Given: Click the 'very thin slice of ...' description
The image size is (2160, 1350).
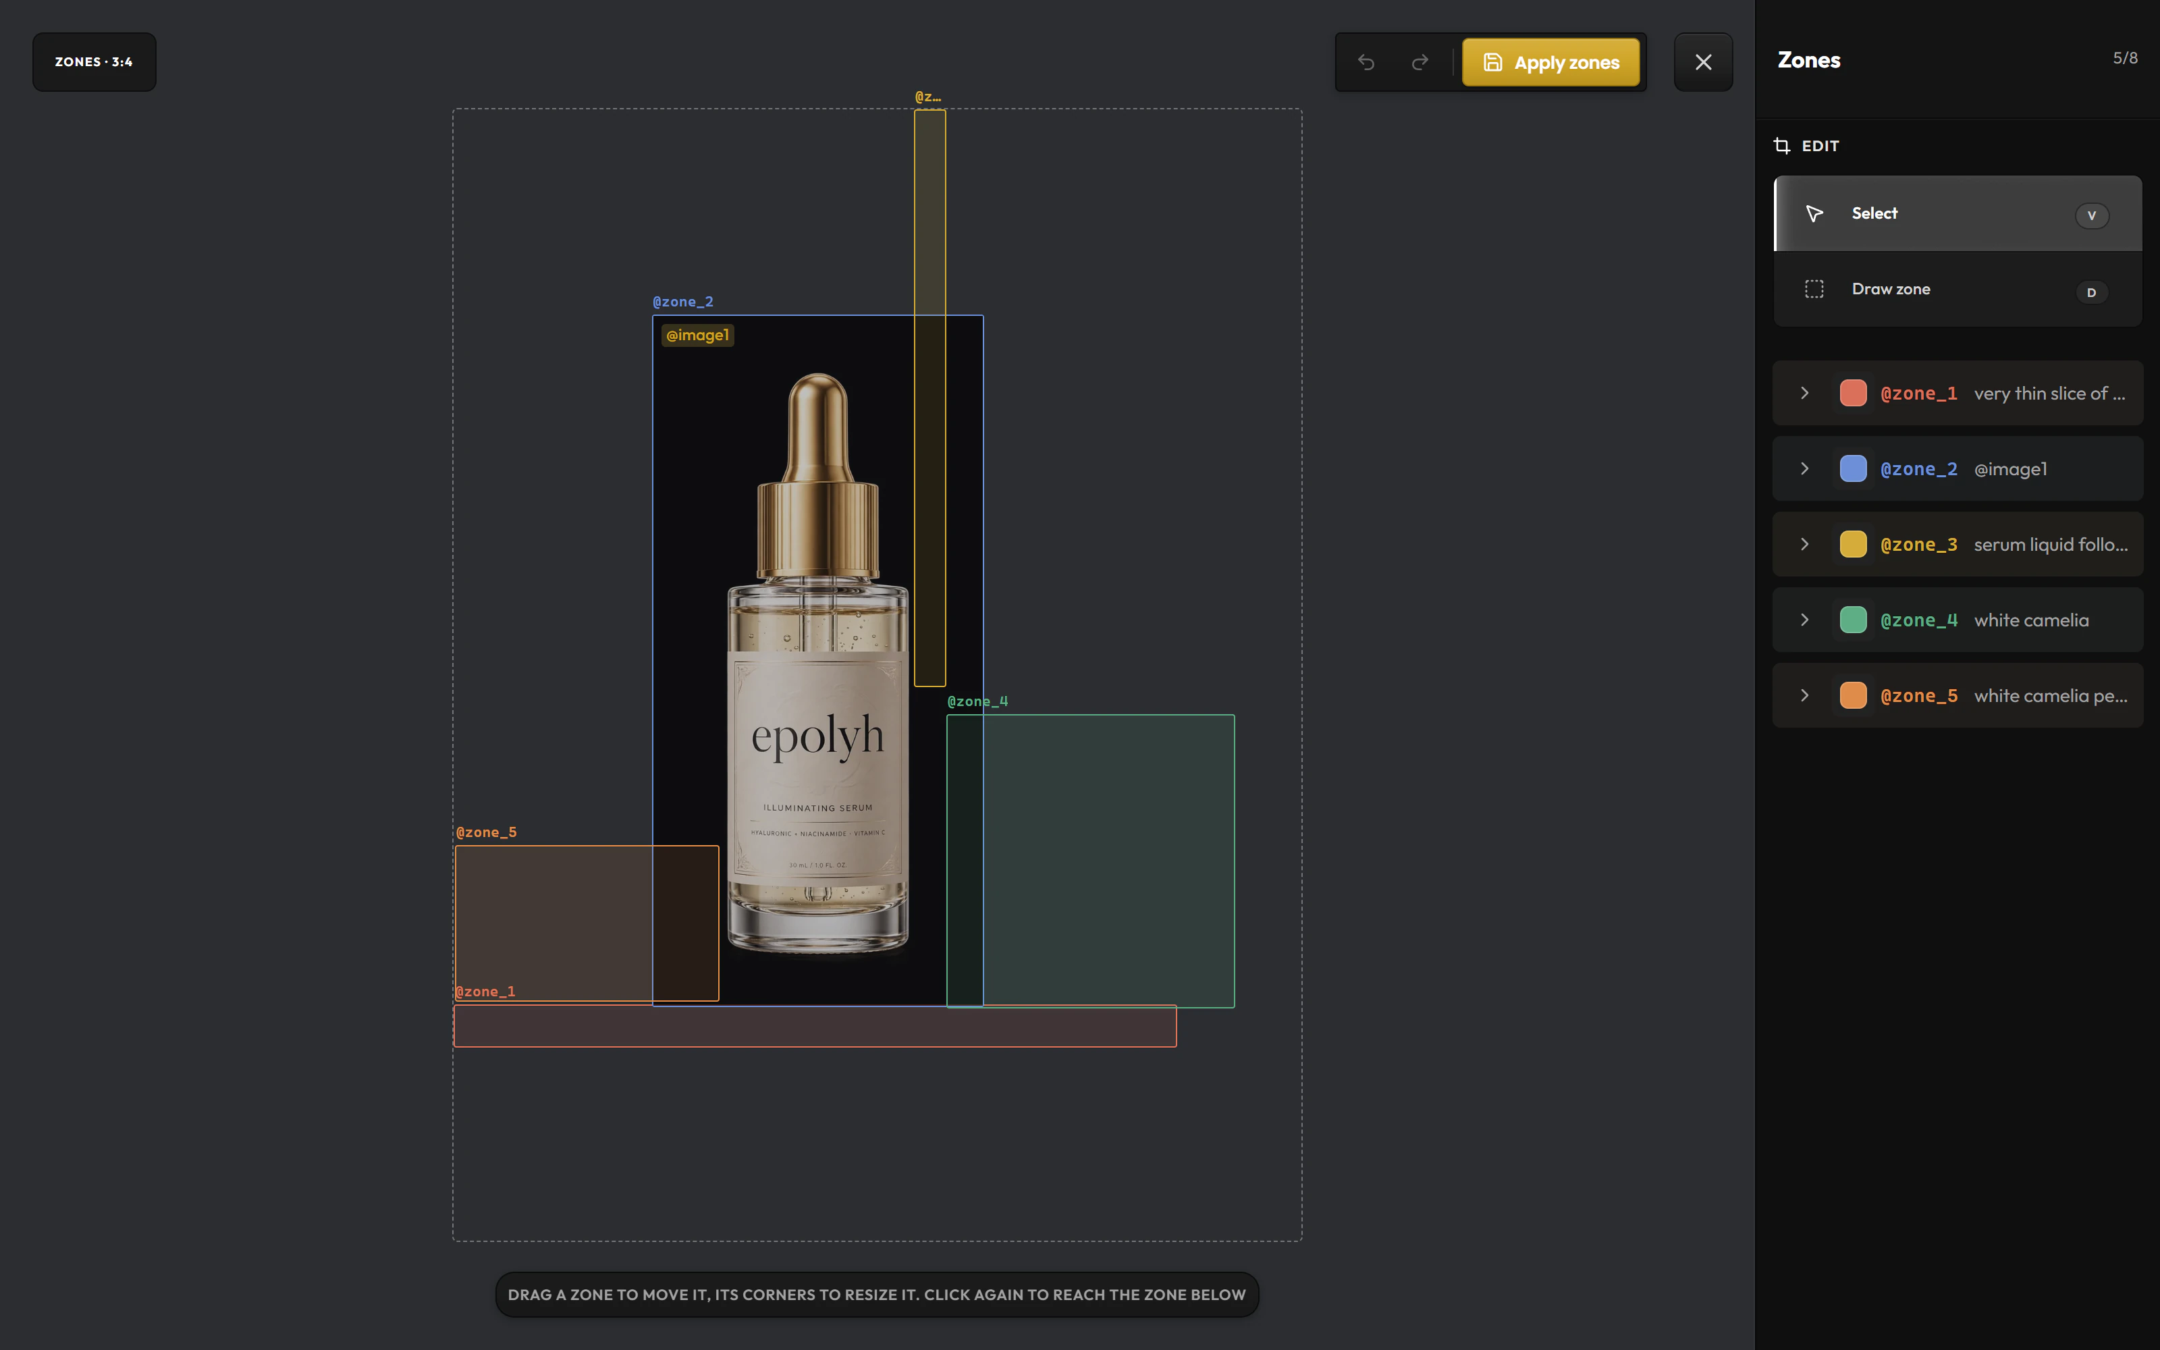Looking at the screenshot, I should [x=2049, y=394].
